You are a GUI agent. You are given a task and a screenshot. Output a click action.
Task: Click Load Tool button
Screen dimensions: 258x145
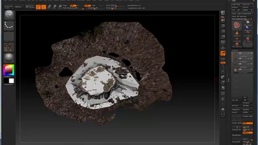237,4
